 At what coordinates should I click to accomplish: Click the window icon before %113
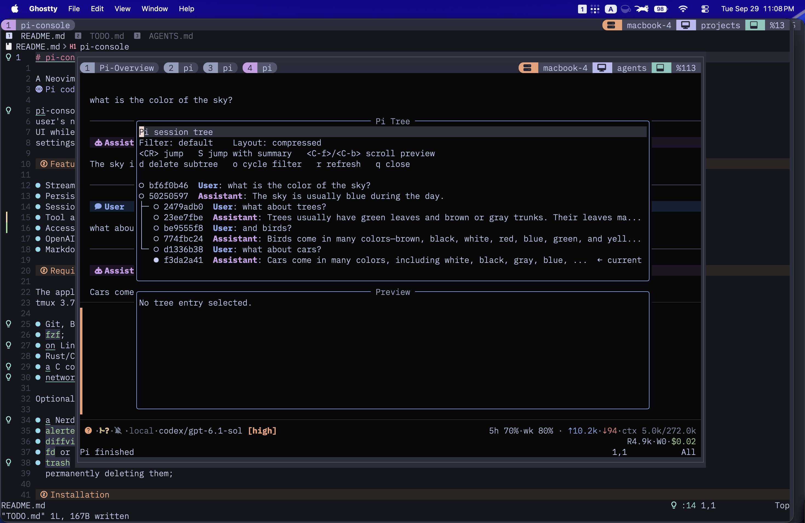coord(660,68)
